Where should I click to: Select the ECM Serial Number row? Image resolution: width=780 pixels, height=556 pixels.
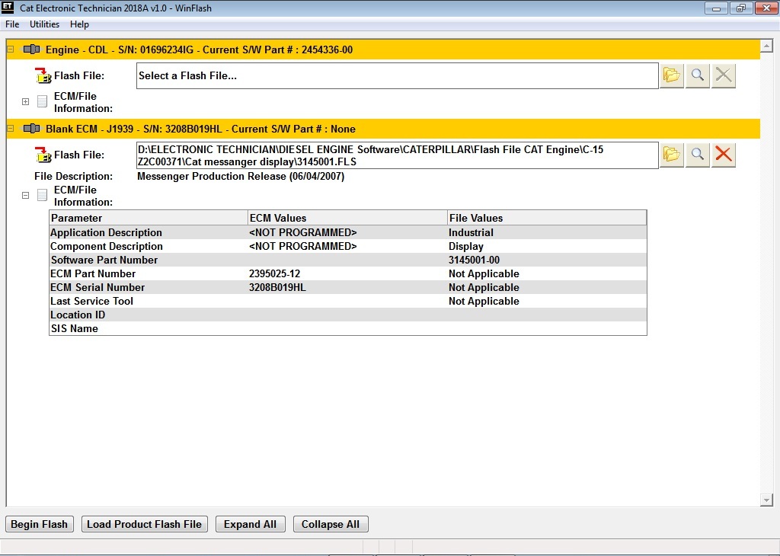pos(347,287)
